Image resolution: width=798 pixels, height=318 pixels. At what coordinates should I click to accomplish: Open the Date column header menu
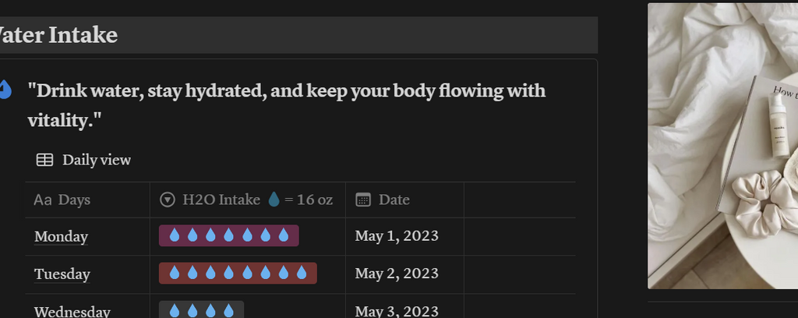(x=394, y=200)
